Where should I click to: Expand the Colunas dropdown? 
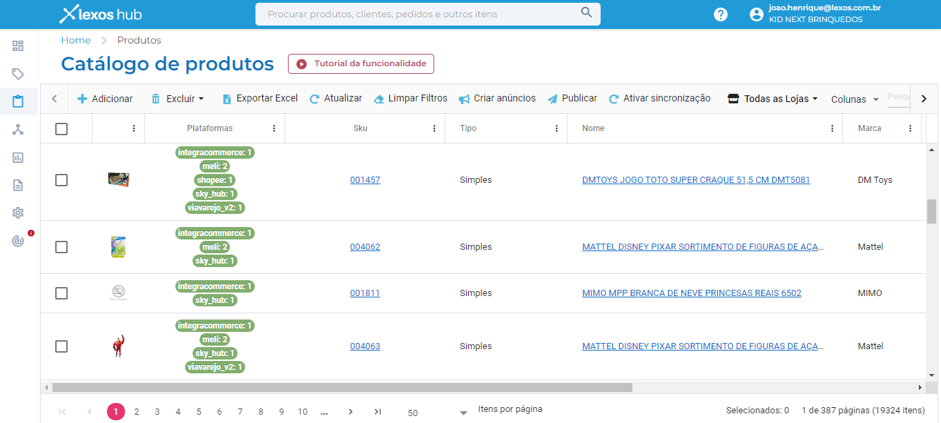[855, 99]
